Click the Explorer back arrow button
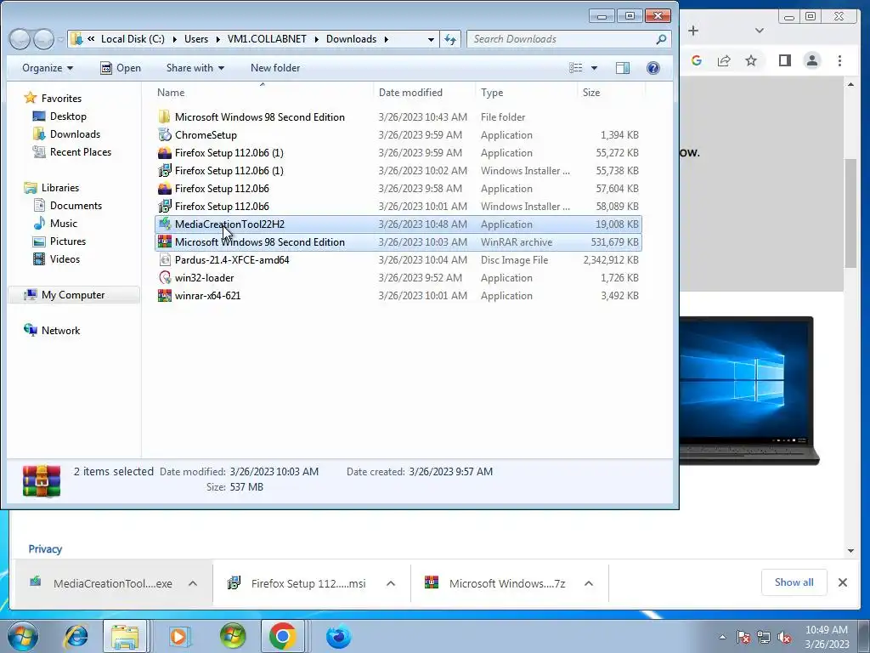Screen dimensions: 870x653 point(20,39)
